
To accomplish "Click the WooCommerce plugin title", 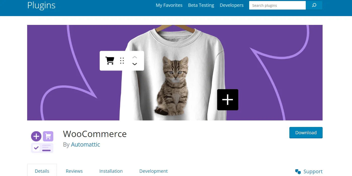I will pos(95,134).
